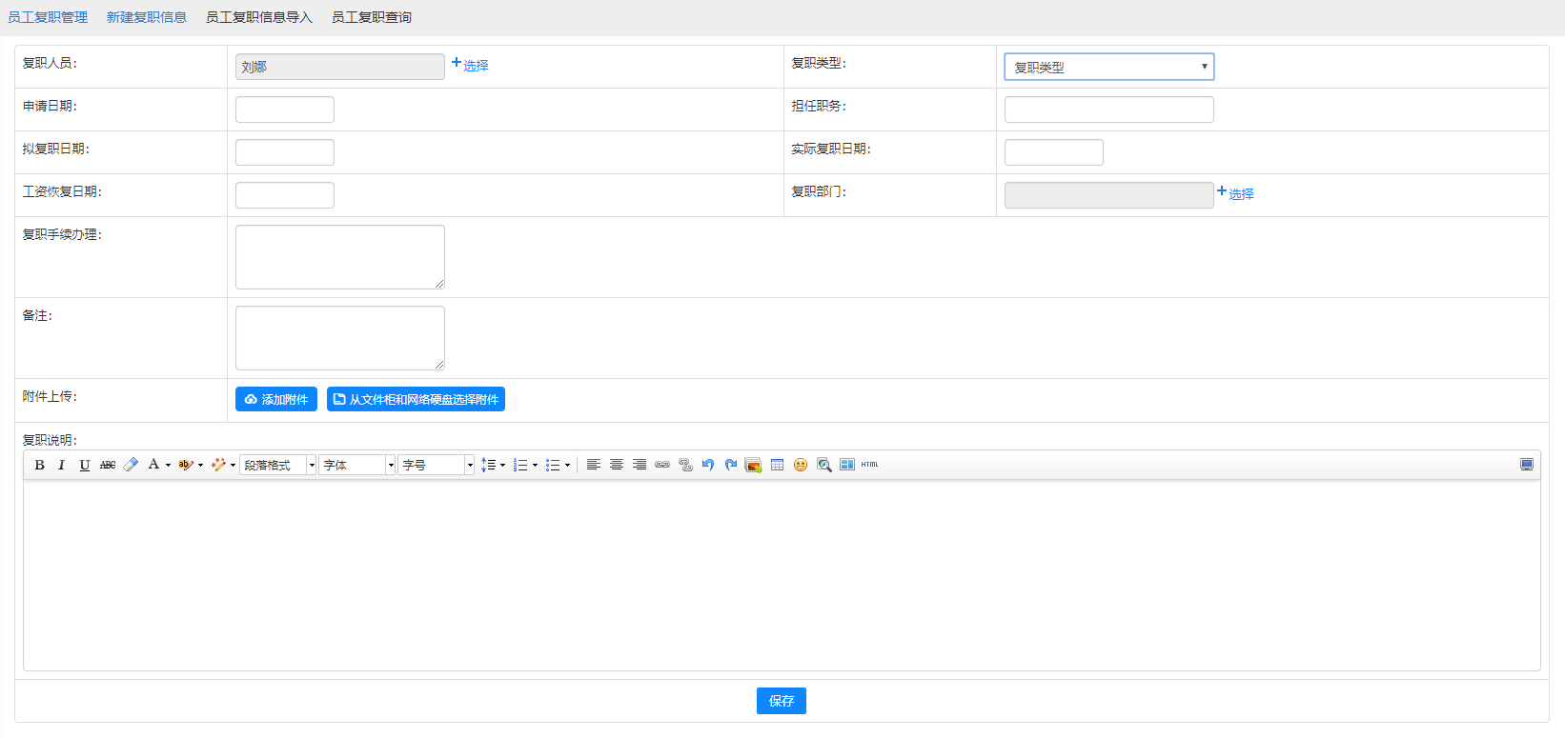Toggle underline formatting in editor toolbar
The height and width of the screenshot is (738, 1565).
[84, 465]
